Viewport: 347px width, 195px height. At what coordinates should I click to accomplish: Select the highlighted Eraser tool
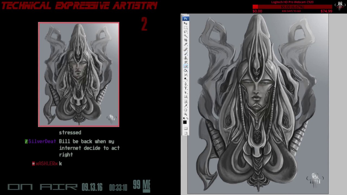point(186,66)
